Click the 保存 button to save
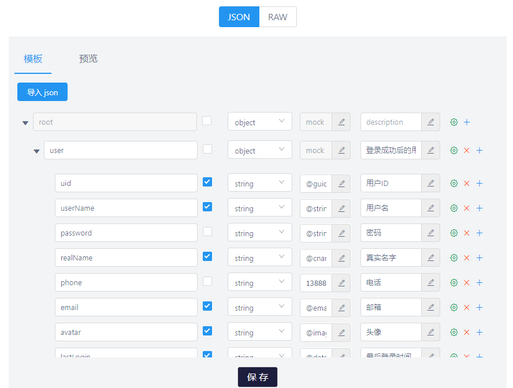The image size is (513, 388). [x=257, y=376]
